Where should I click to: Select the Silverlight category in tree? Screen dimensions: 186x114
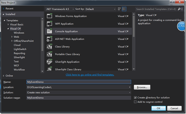pyautogui.click(x=19, y=57)
